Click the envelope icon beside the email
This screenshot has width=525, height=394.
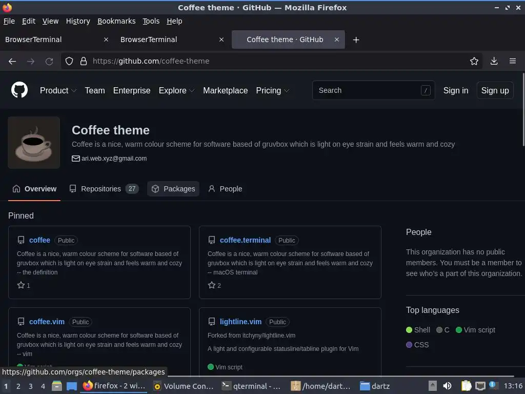pos(76,159)
